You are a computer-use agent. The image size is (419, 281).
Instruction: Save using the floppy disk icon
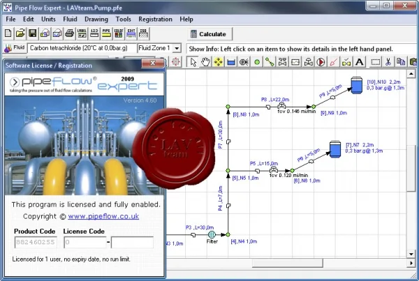(x=33, y=34)
